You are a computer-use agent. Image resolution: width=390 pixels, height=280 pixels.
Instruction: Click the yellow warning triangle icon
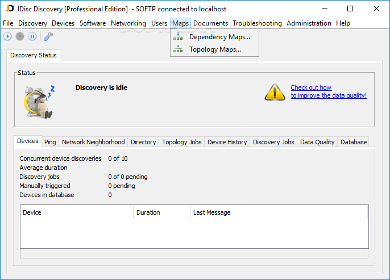(275, 92)
